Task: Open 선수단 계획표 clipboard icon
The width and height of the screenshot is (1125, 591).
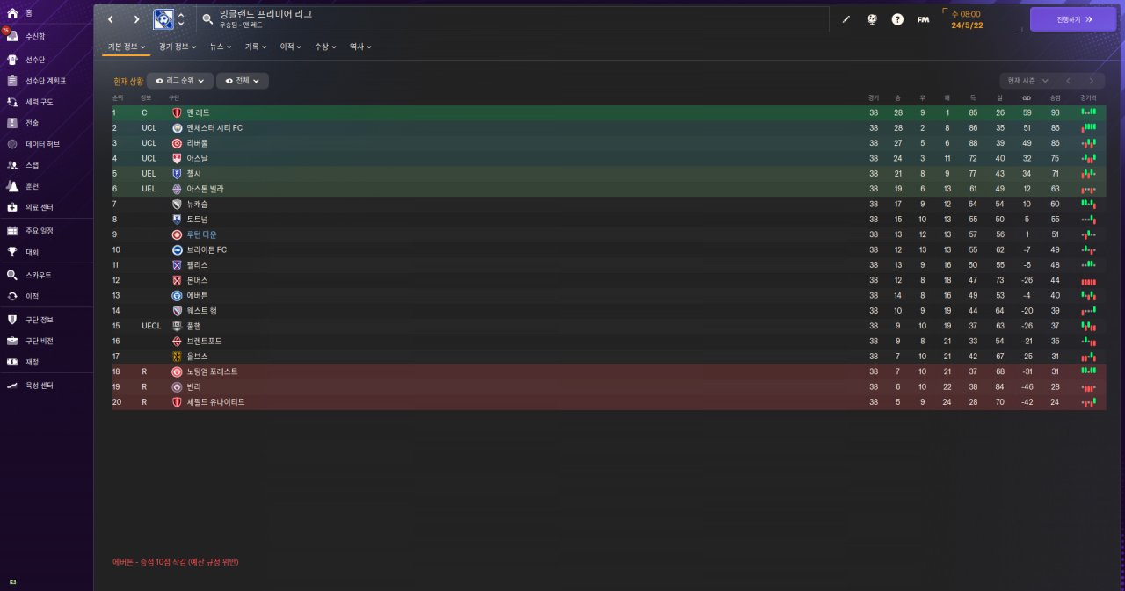Action: pyautogui.click(x=11, y=81)
